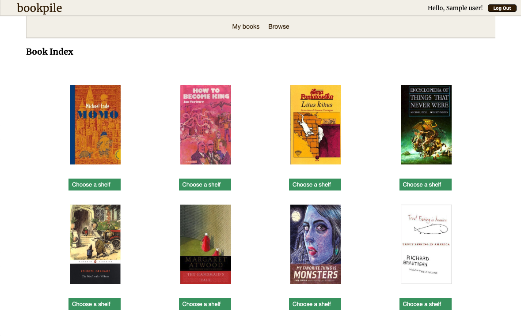Choose a shelf for Encyclopedia of Things That Never Were
This screenshot has width=521, height=336.
tap(425, 184)
